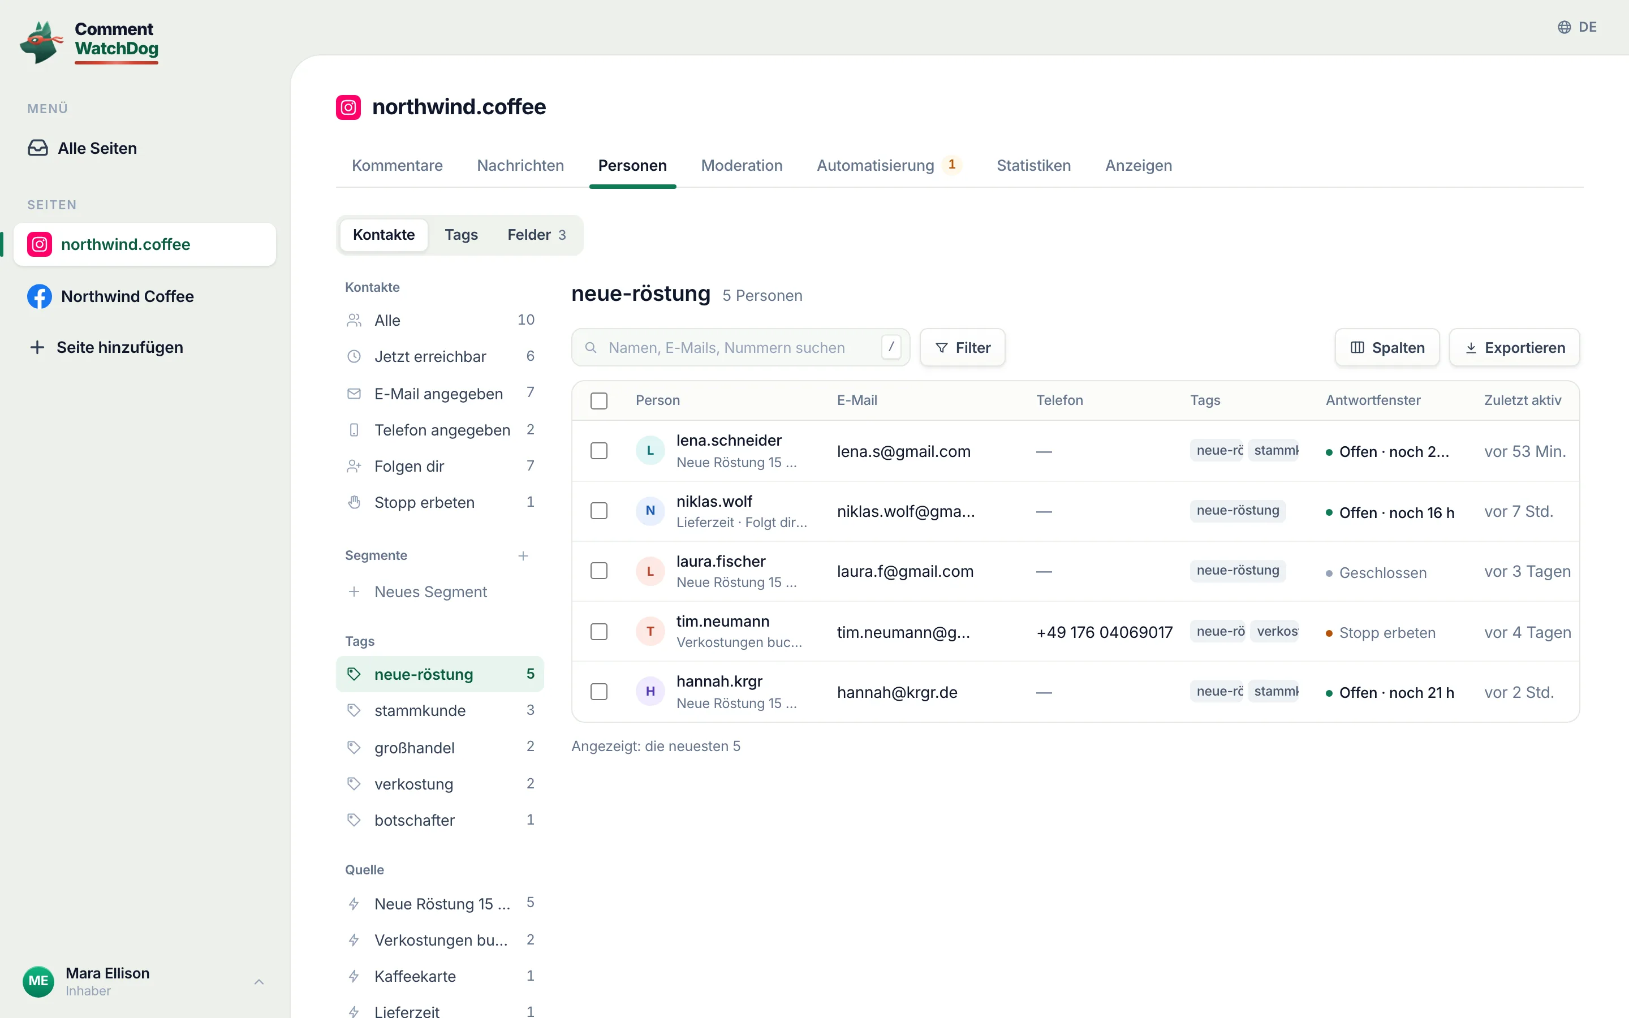
Task: Click the inbox icon next to Alle Seiten
Action: coord(38,148)
